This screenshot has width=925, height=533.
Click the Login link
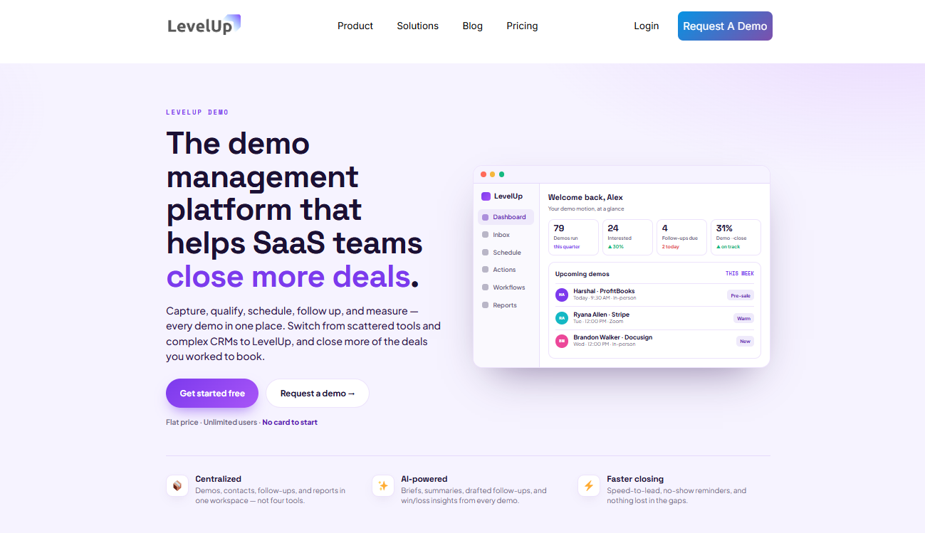tap(646, 26)
